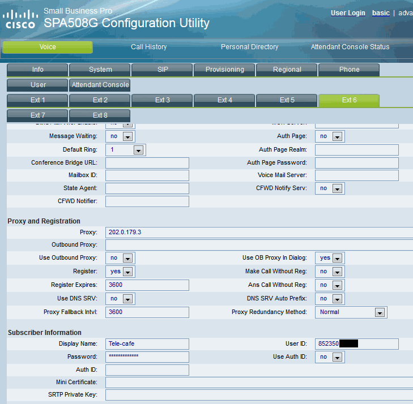Click the Auth ID field

click(147, 370)
